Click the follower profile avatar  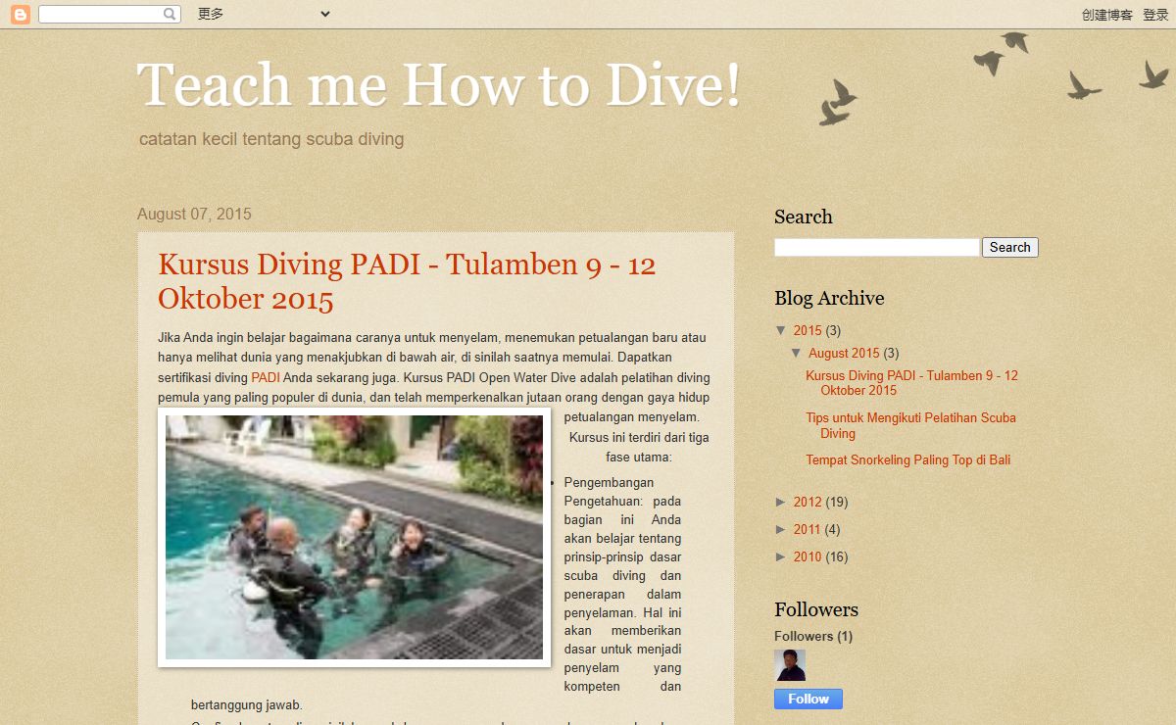790,665
